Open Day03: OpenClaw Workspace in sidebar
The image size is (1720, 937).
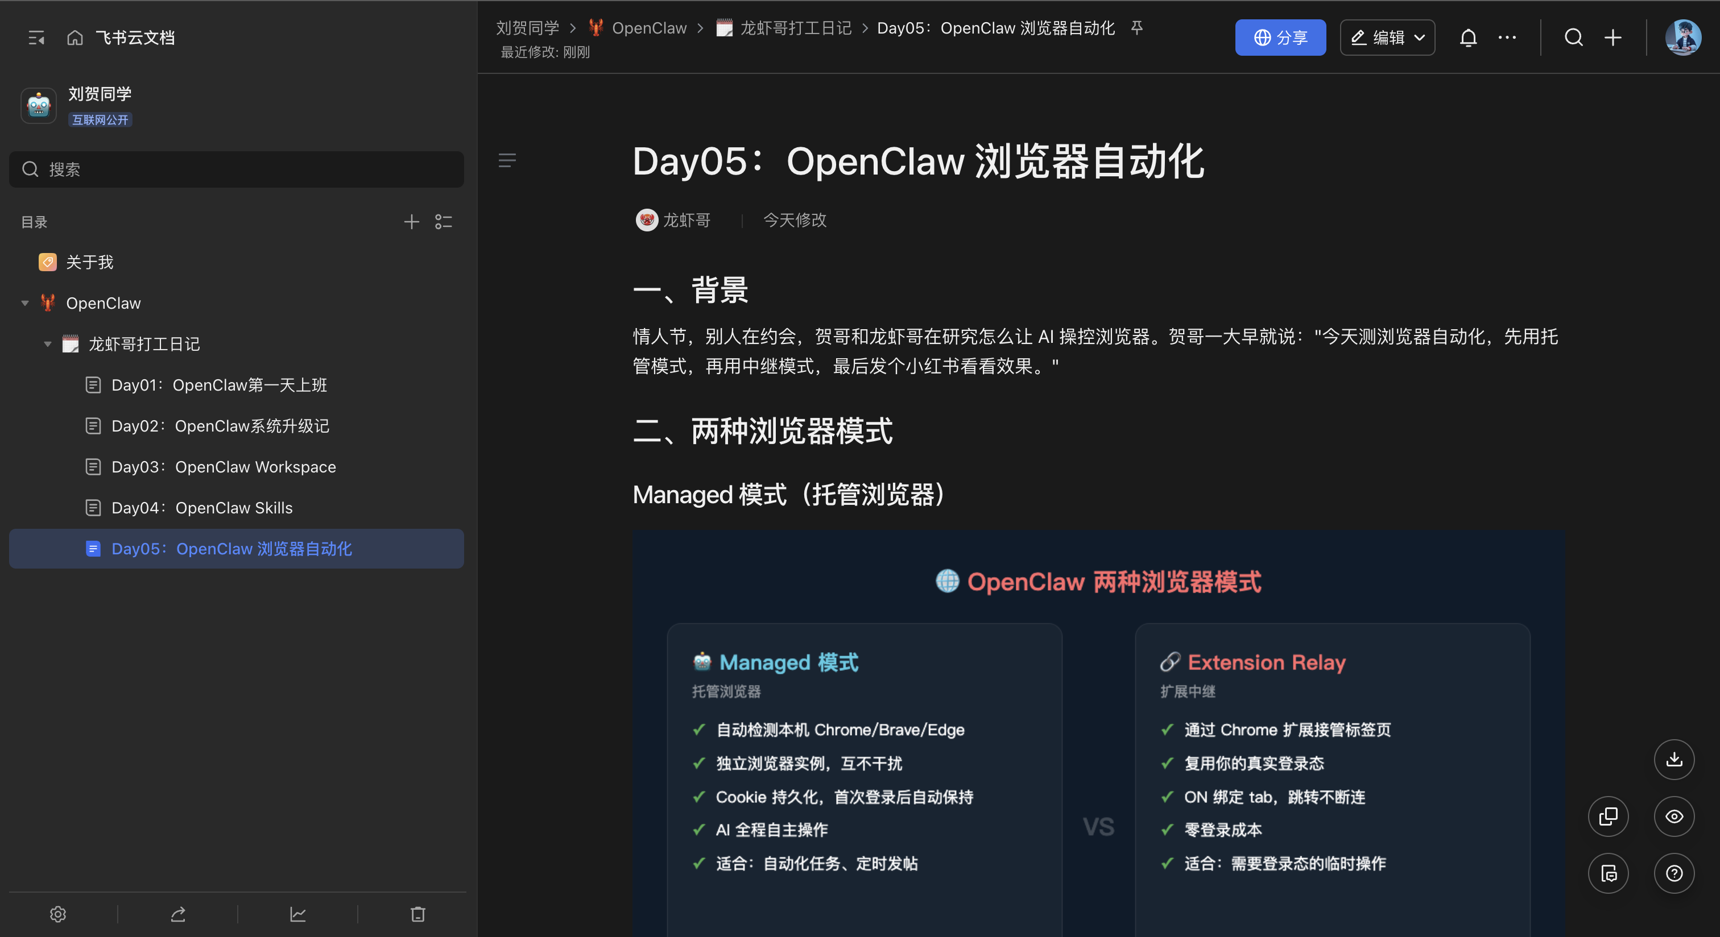(x=223, y=467)
